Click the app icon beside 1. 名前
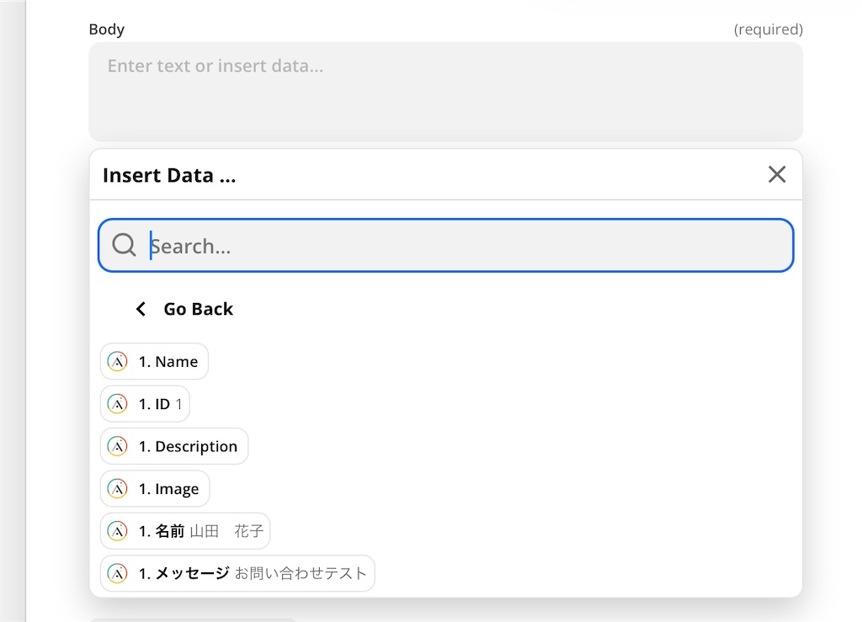 click(x=118, y=531)
